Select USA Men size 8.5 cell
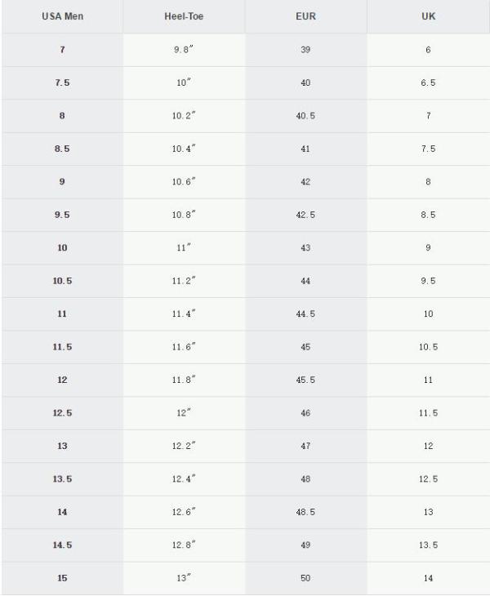The image size is (490, 596). [x=62, y=149]
